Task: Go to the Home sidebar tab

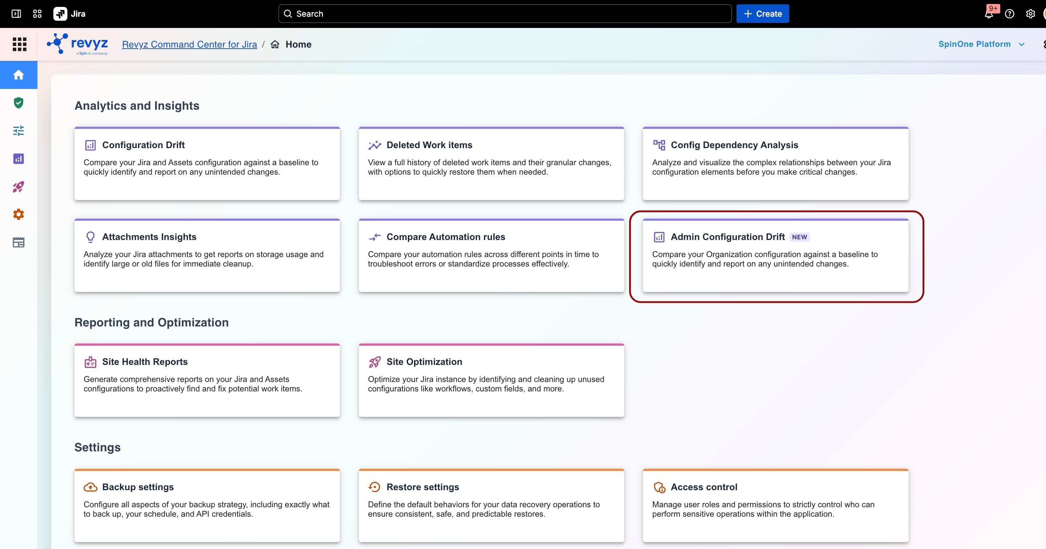Action: click(x=19, y=75)
